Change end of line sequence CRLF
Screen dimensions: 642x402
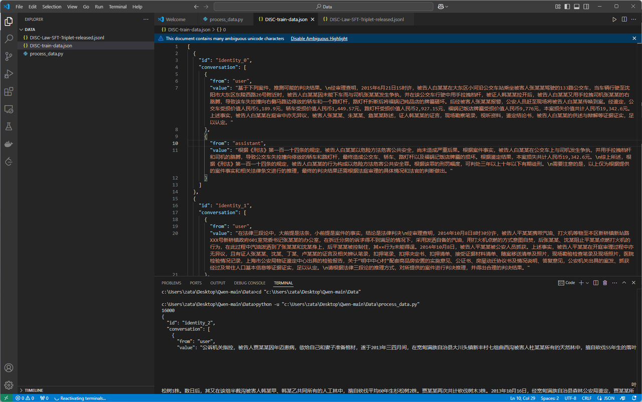[586, 398]
